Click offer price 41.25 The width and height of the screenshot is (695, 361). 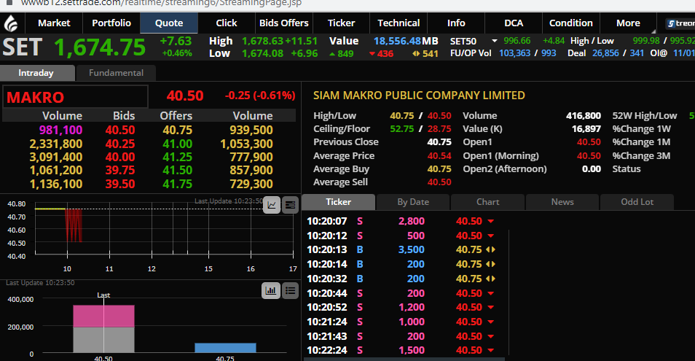tap(177, 157)
